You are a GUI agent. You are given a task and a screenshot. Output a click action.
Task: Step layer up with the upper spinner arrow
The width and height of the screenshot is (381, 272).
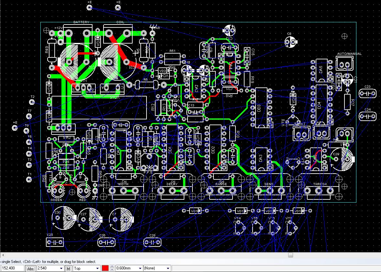112,267
